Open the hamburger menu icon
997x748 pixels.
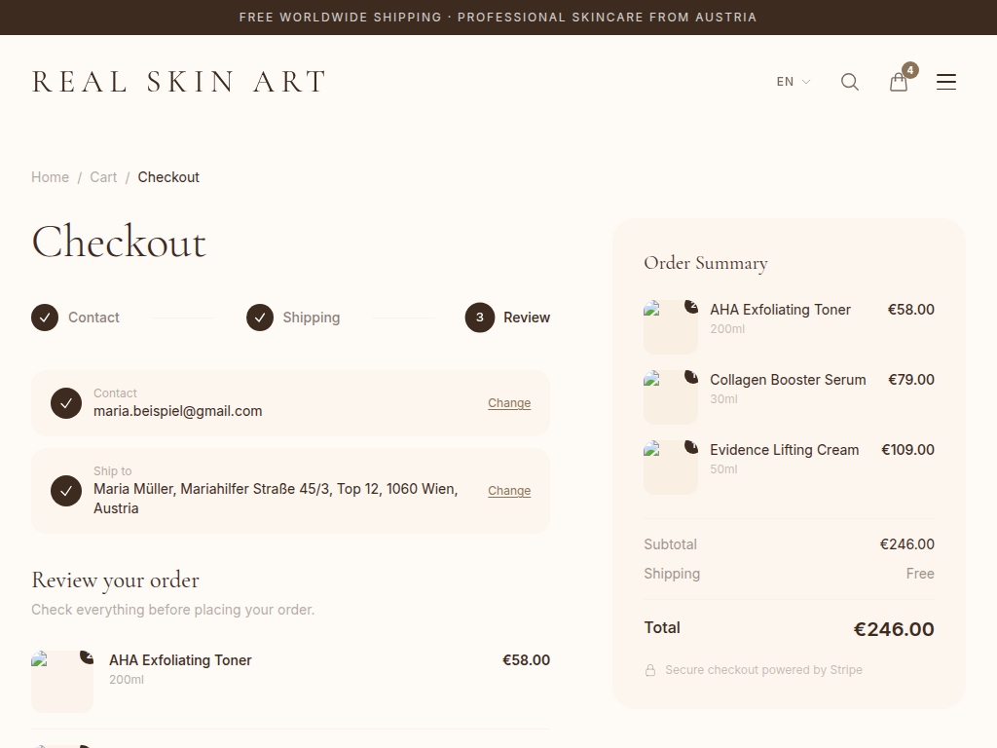coord(946,82)
